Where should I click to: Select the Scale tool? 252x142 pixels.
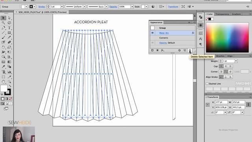pyautogui.click(x=9, y=47)
